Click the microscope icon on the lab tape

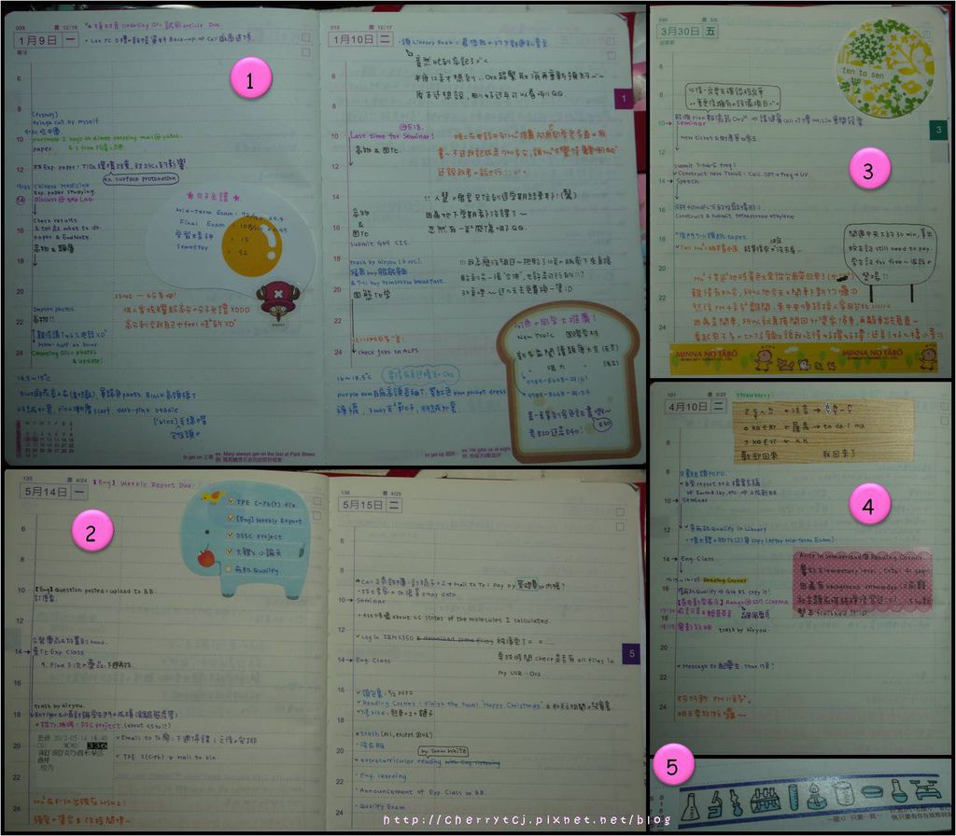coord(716,803)
